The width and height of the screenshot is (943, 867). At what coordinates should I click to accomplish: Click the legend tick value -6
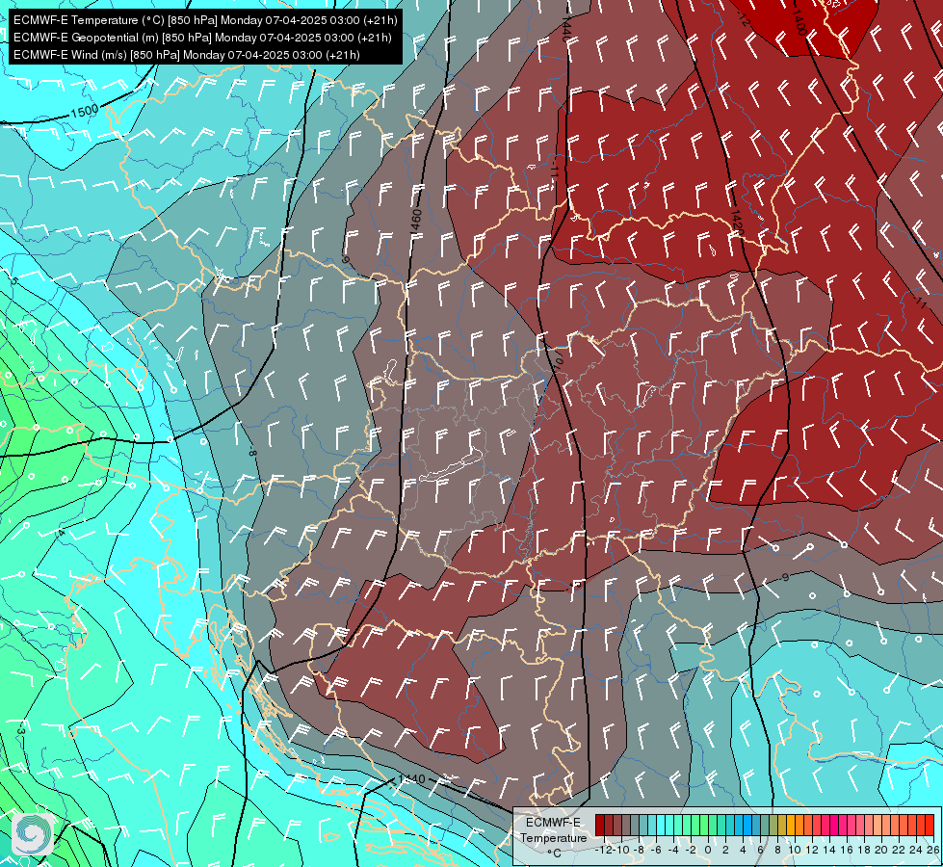tap(656, 850)
